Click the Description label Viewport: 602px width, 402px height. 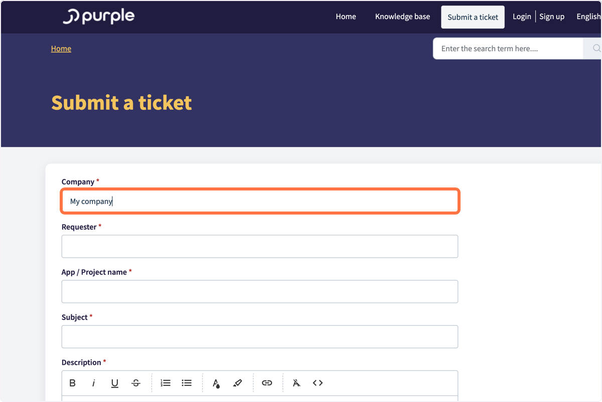(81, 362)
